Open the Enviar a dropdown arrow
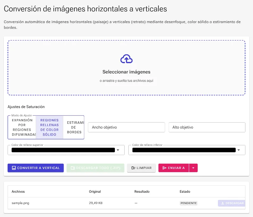253x217 pixels. (193, 168)
